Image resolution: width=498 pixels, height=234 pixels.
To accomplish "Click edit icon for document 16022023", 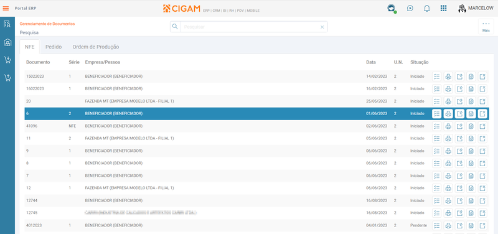I will 459,89.
